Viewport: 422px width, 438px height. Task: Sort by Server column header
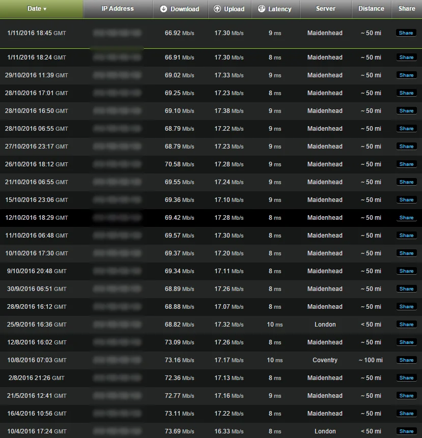[x=326, y=9]
